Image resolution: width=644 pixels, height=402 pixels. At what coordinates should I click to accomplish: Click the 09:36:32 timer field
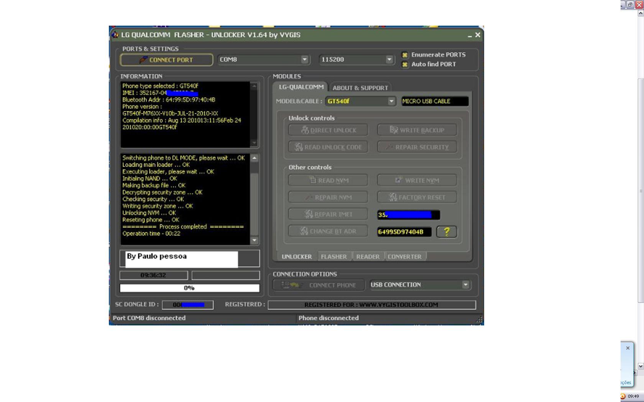[x=153, y=275]
